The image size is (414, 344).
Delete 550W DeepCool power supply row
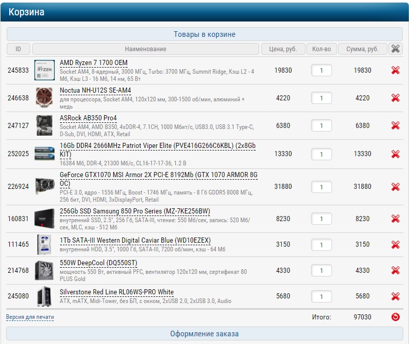[395, 270]
